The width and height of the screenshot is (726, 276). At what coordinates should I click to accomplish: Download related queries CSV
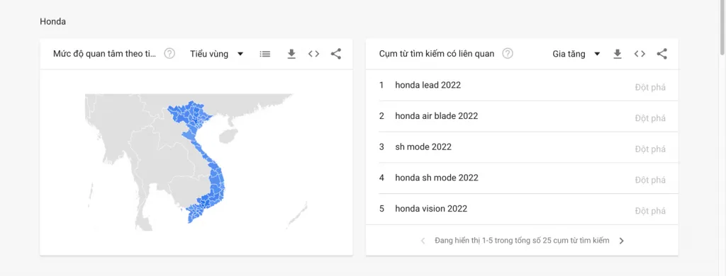click(x=618, y=54)
